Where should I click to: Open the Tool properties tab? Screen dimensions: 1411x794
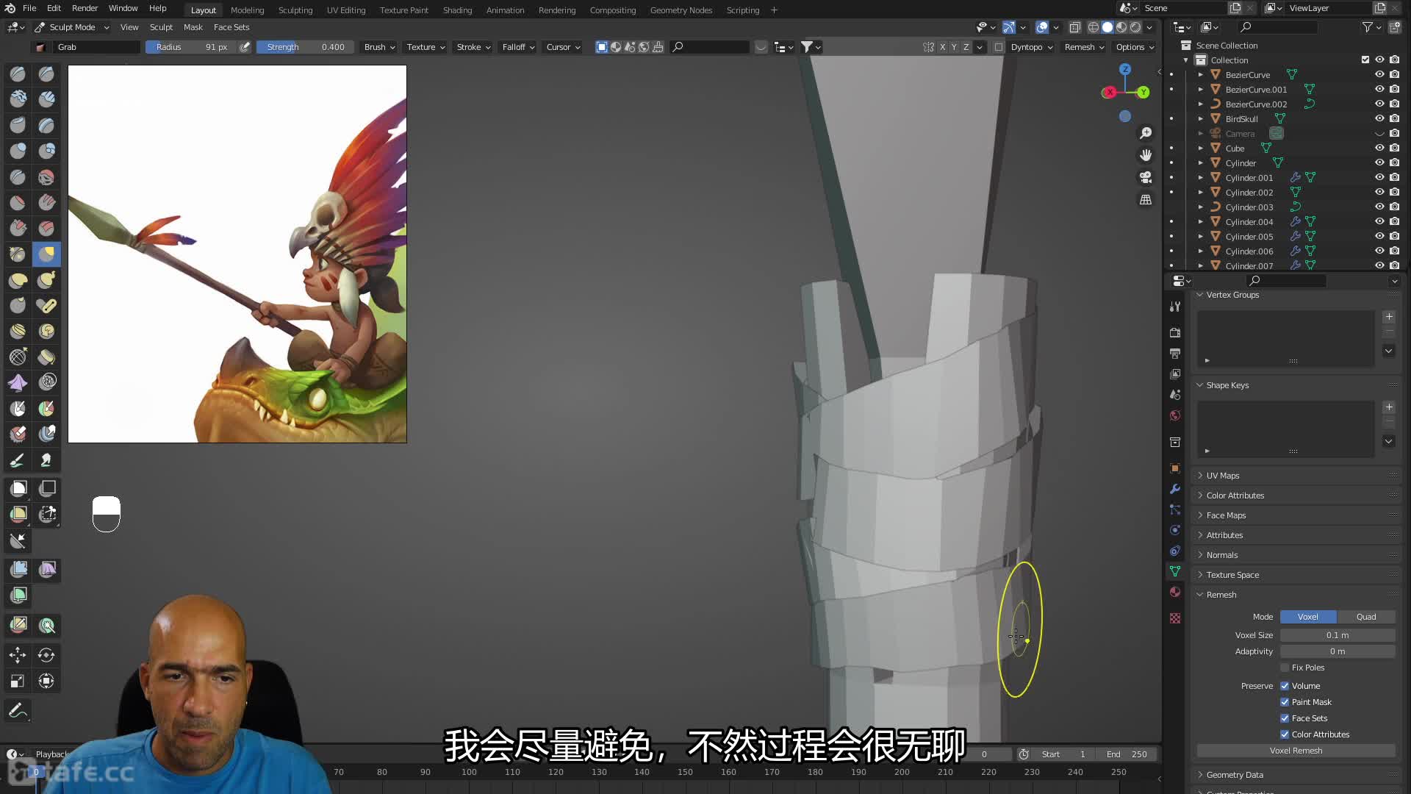click(x=1175, y=307)
